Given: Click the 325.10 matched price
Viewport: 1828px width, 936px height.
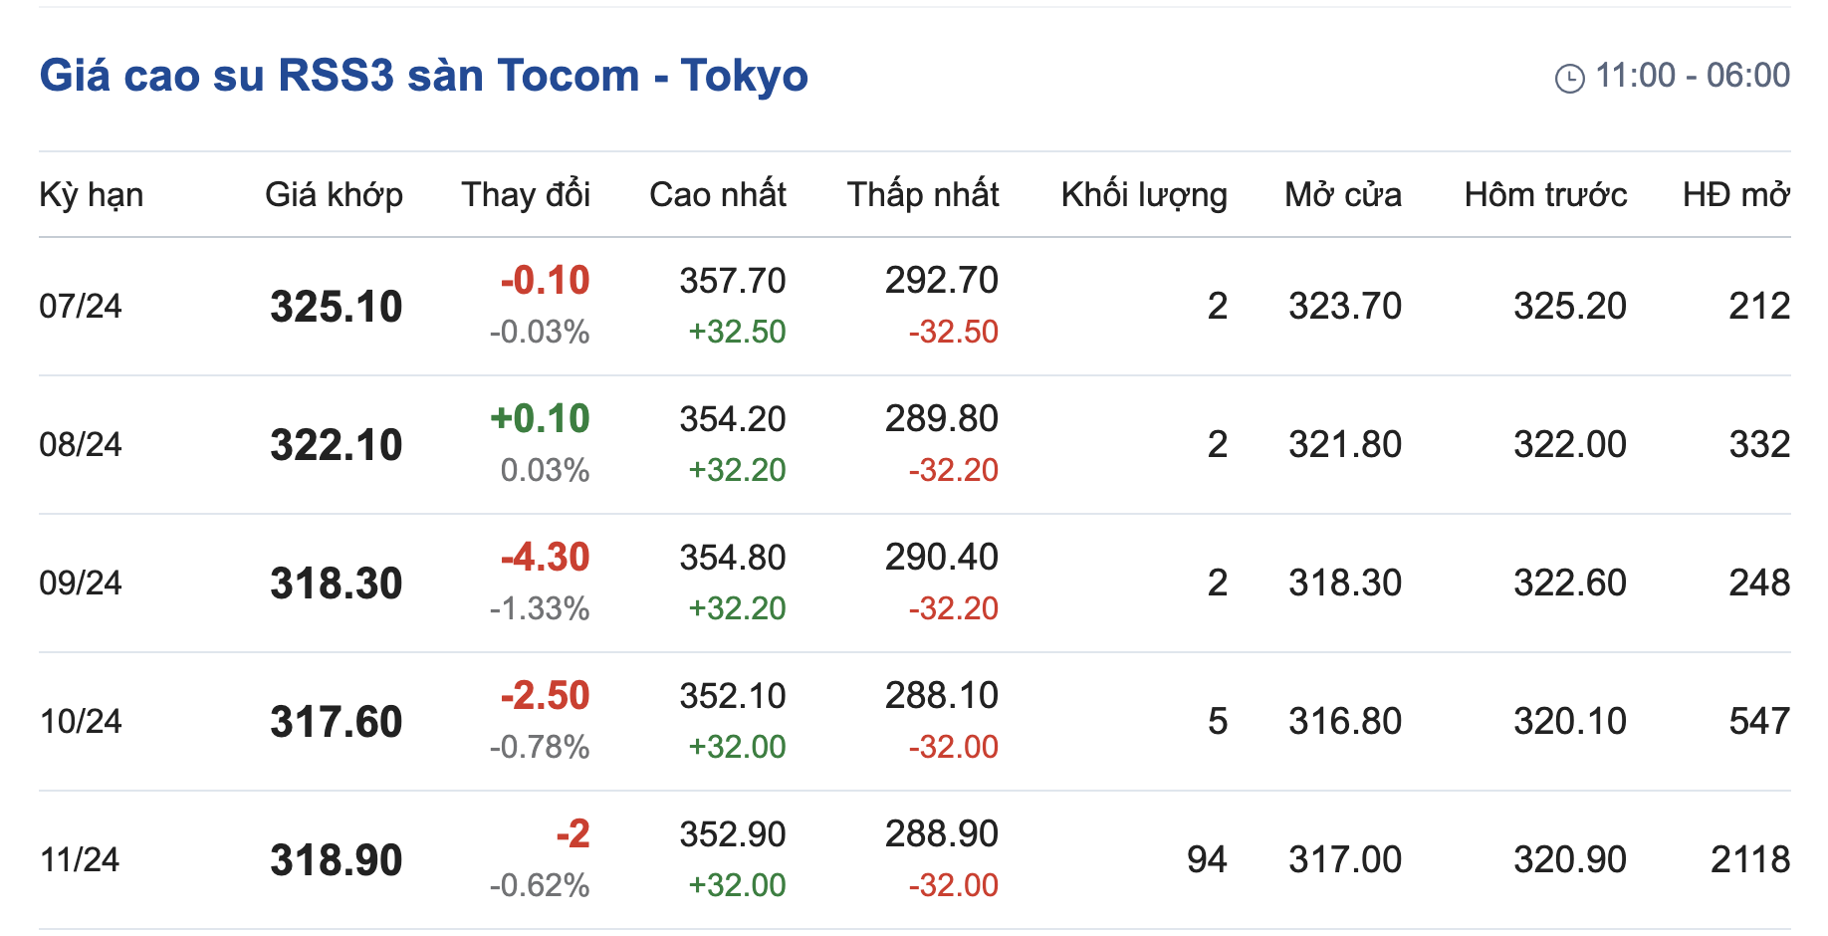Looking at the screenshot, I should click(x=337, y=307).
